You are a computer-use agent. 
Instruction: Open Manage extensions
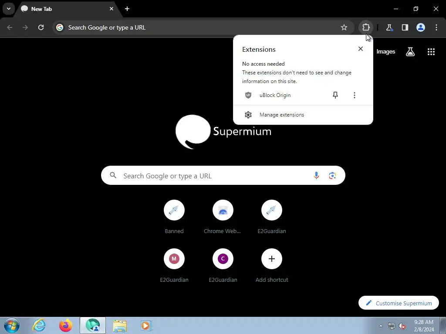(x=303, y=115)
